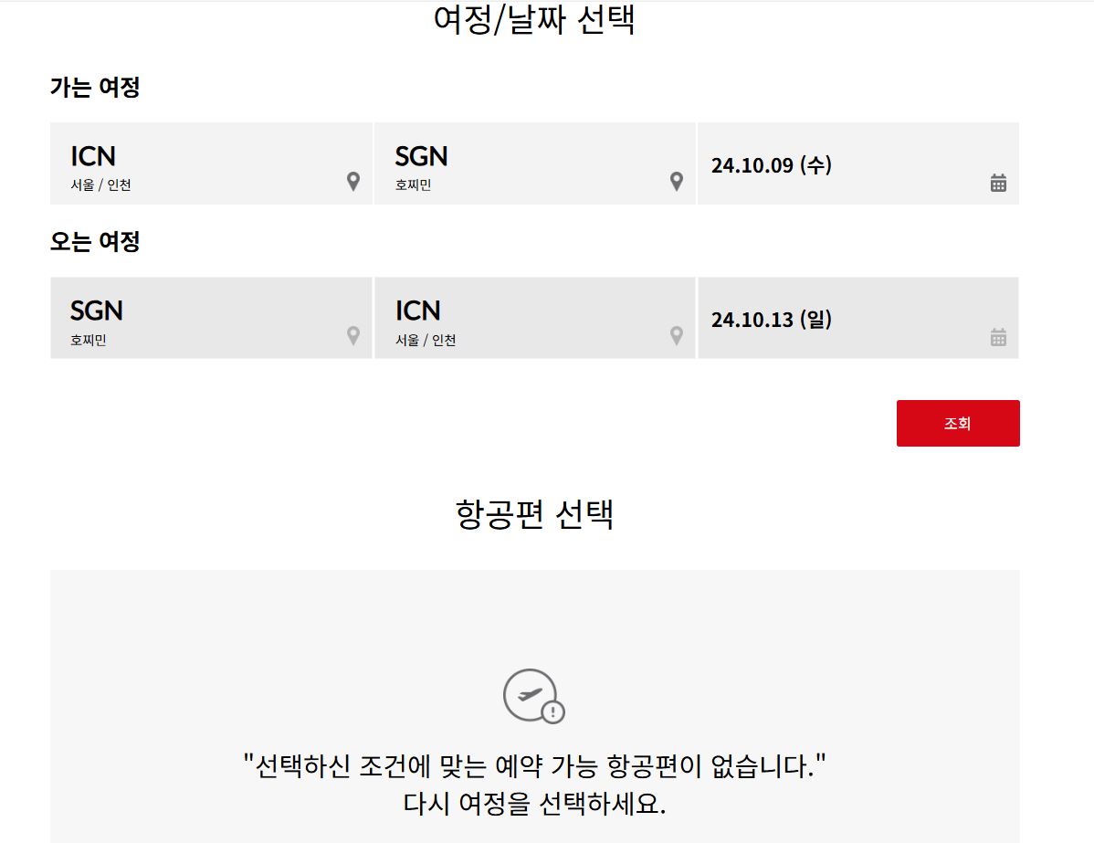Image resolution: width=1094 pixels, height=843 pixels.
Task: Click the greyed pin icon in return ICN field
Action: coord(677,336)
